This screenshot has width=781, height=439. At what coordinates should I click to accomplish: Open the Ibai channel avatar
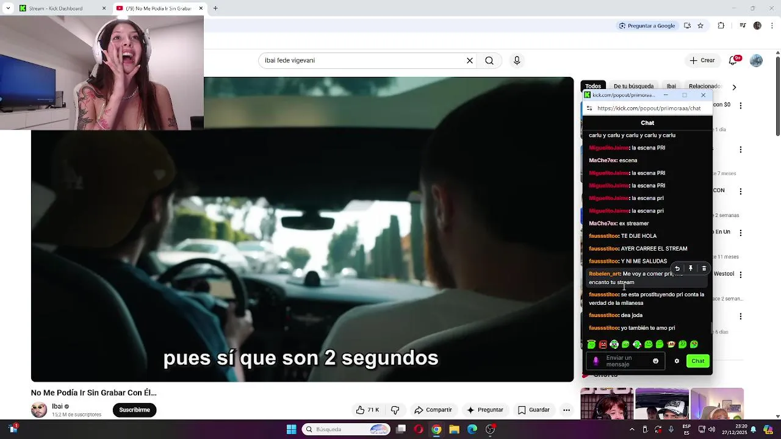click(x=39, y=410)
